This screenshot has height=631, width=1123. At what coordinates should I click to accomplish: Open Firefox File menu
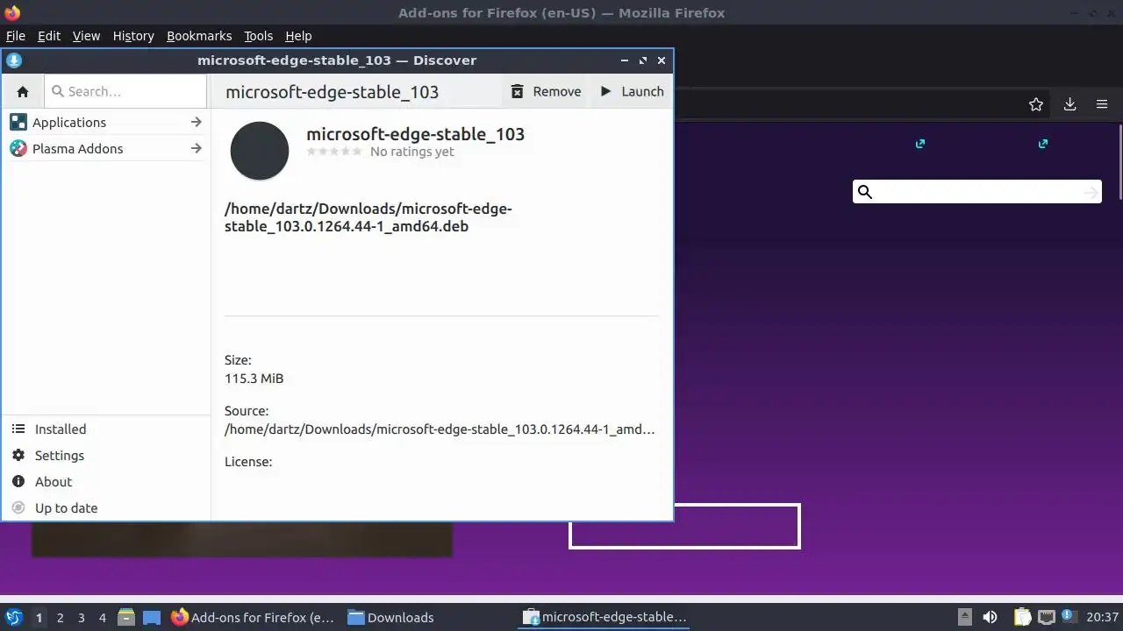pyautogui.click(x=16, y=36)
